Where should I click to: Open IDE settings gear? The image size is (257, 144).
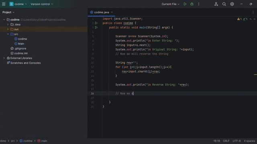[x=232, y=4]
